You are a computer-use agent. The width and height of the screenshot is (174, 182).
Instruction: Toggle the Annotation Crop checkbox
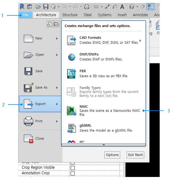pos(73,174)
